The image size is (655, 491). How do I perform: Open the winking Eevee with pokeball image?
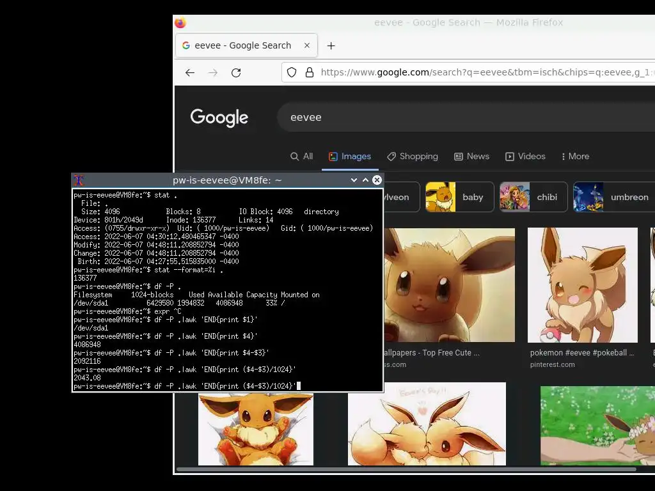(x=583, y=284)
